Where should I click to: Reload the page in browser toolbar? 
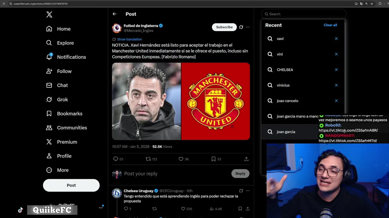[4, 4]
